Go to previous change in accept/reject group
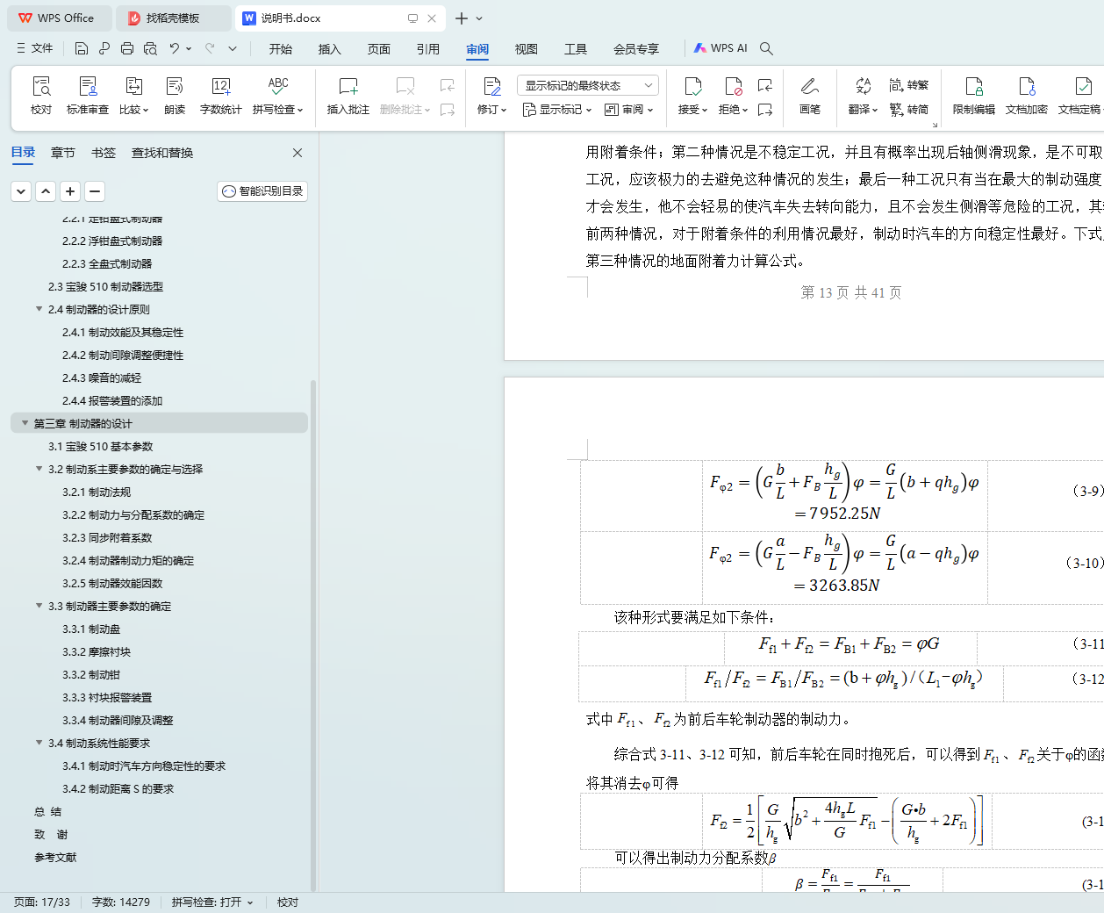This screenshot has height=913, width=1104. pos(765,85)
